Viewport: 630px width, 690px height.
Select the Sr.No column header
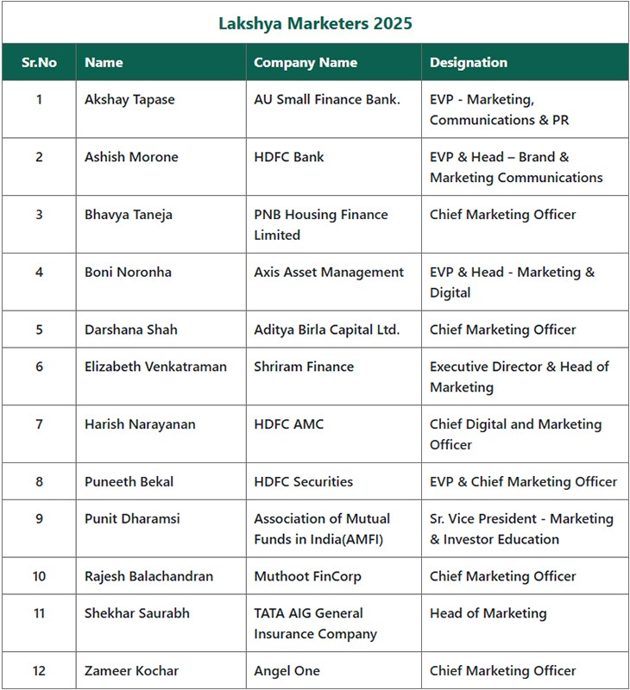39,62
